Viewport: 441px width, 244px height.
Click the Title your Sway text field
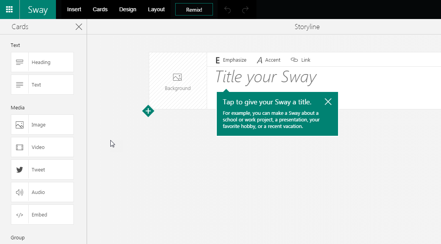coord(266,77)
